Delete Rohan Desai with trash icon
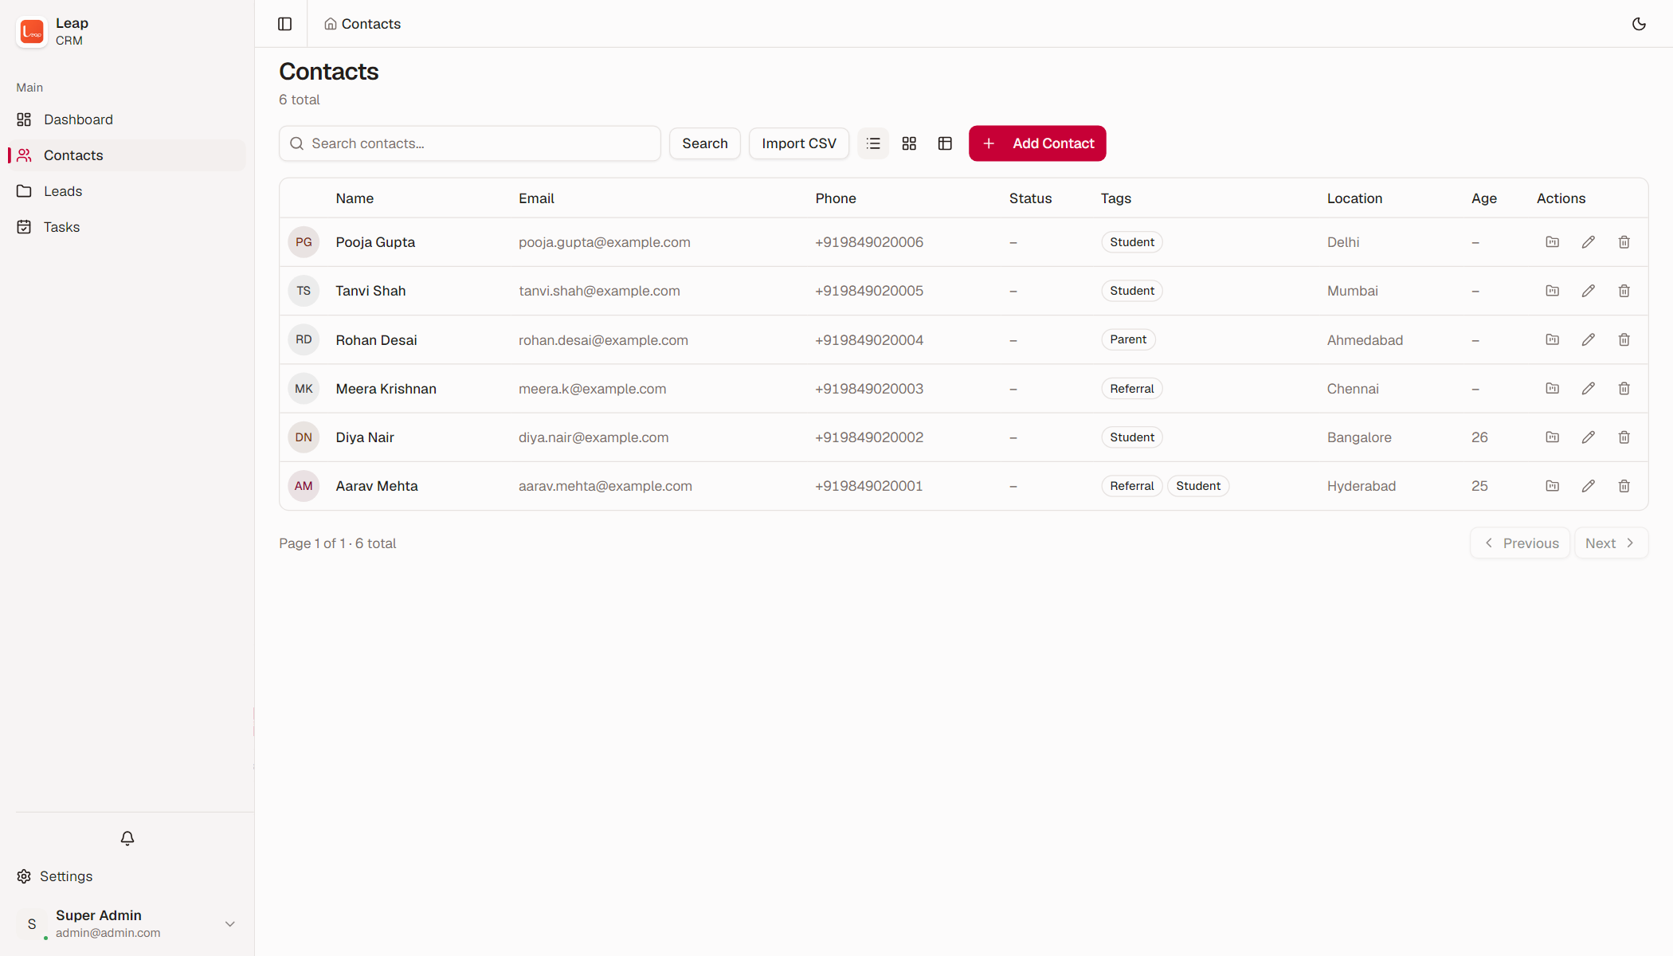 tap(1624, 339)
